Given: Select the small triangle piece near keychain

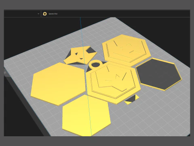Looking at the screenshot, I should pyautogui.click(x=131, y=100).
